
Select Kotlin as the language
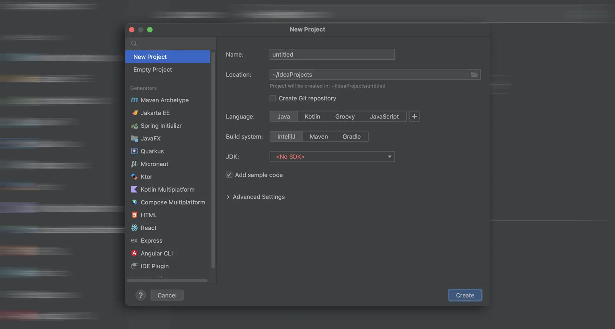(x=312, y=117)
